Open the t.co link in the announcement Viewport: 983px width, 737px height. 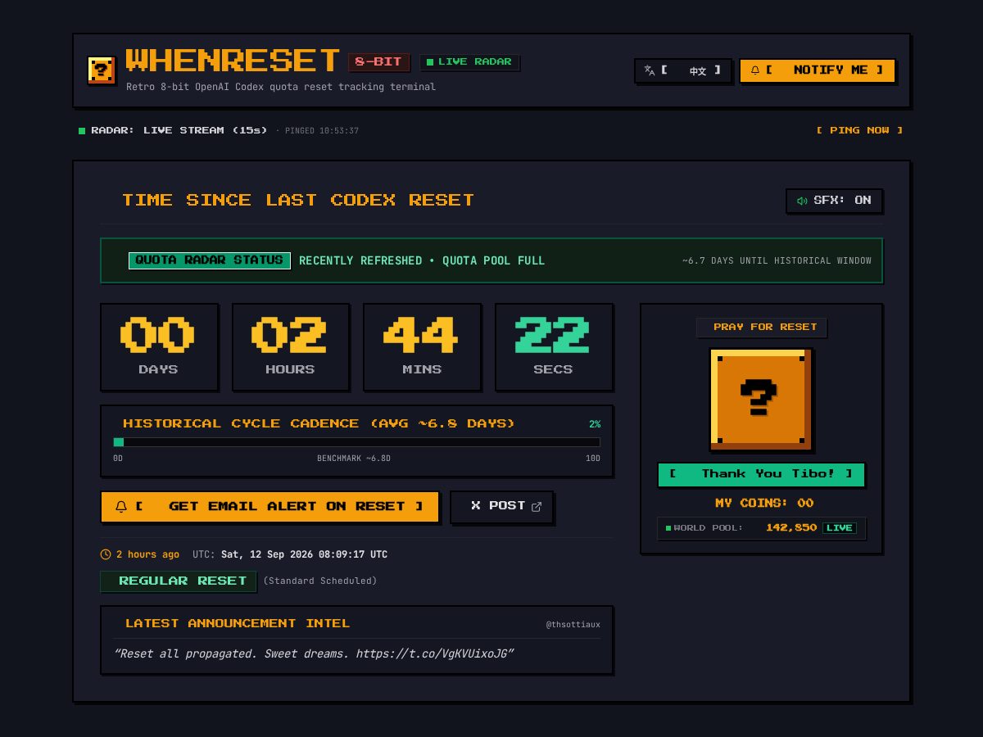click(433, 654)
